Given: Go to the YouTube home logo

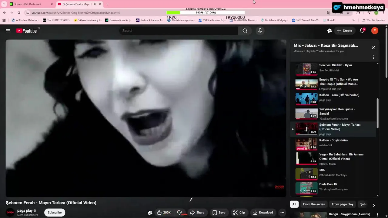Looking at the screenshot, I should point(26,31).
